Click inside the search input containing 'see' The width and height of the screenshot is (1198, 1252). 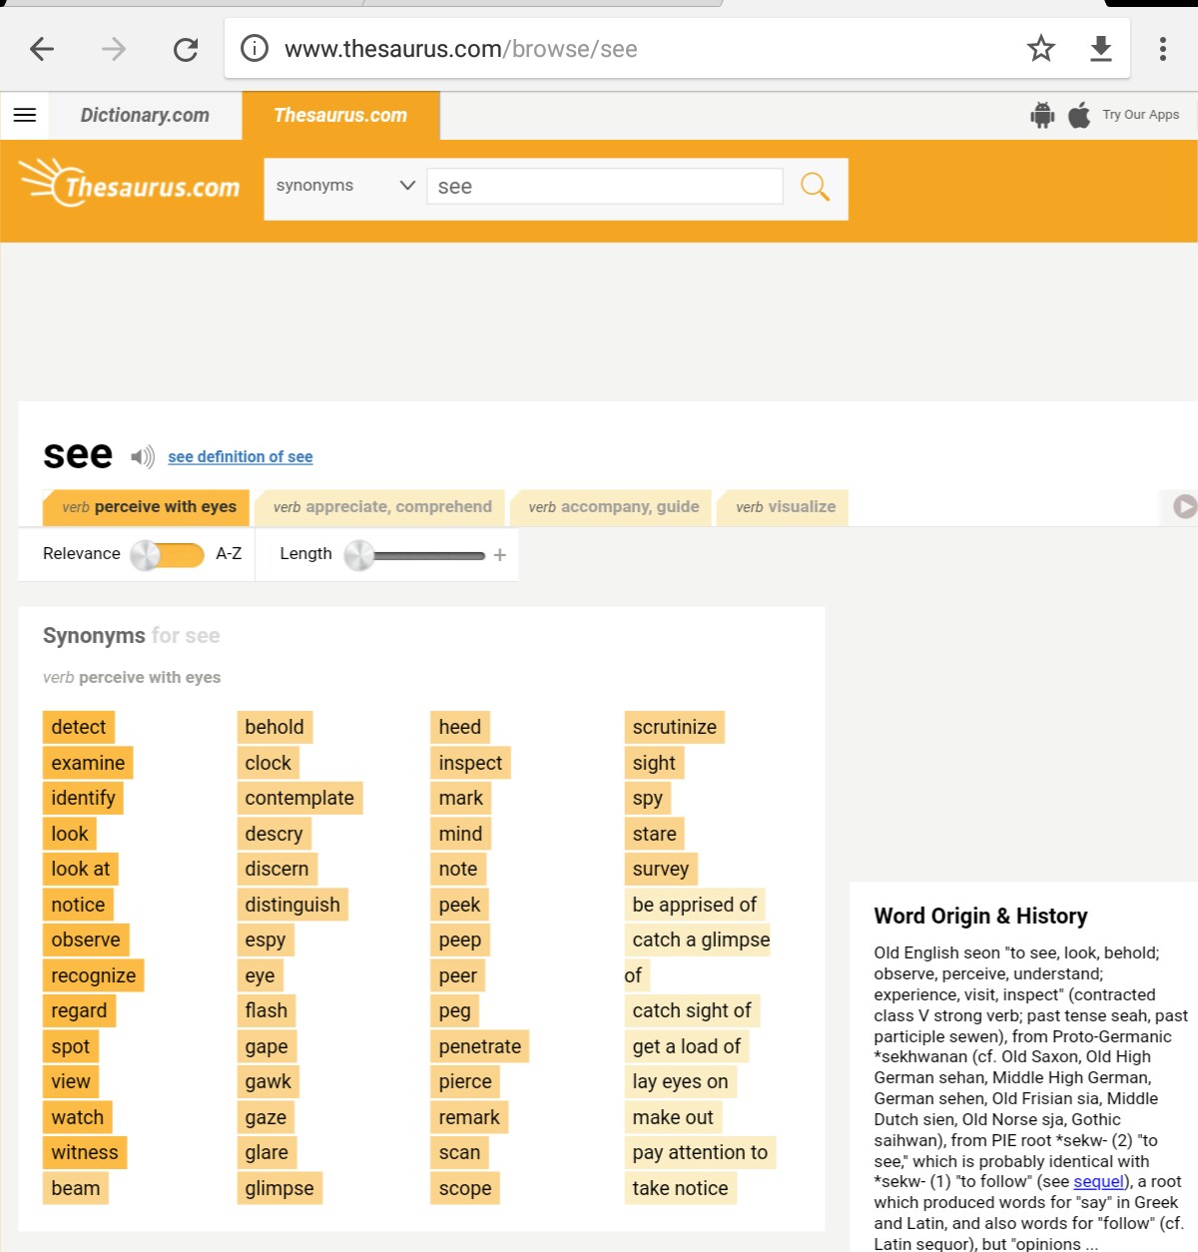[604, 186]
